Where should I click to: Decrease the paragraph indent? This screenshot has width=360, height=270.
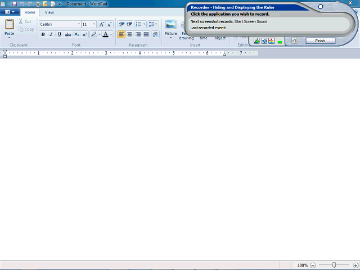121,24
